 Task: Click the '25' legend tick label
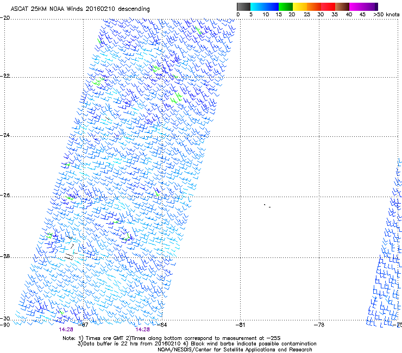[307, 15]
